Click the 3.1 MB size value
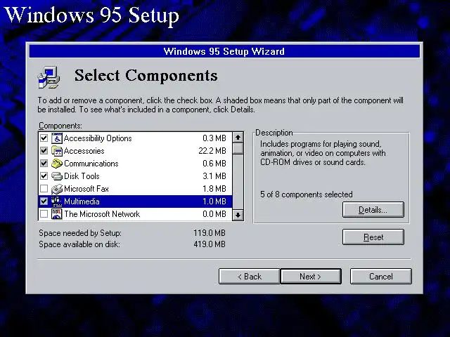The image size is (450, 337). pyautogui.click(x=214, y=176)
